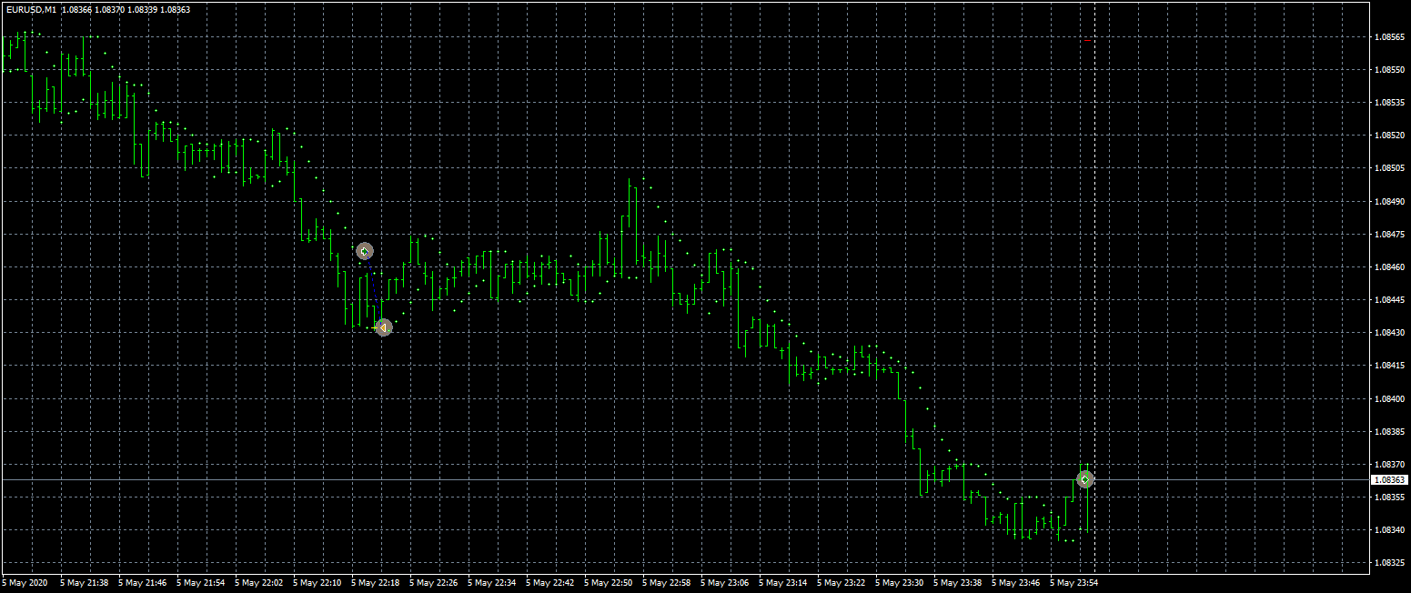Click time axis label 5 May 23:38
1411x593 pixels.
click(958, 582)
